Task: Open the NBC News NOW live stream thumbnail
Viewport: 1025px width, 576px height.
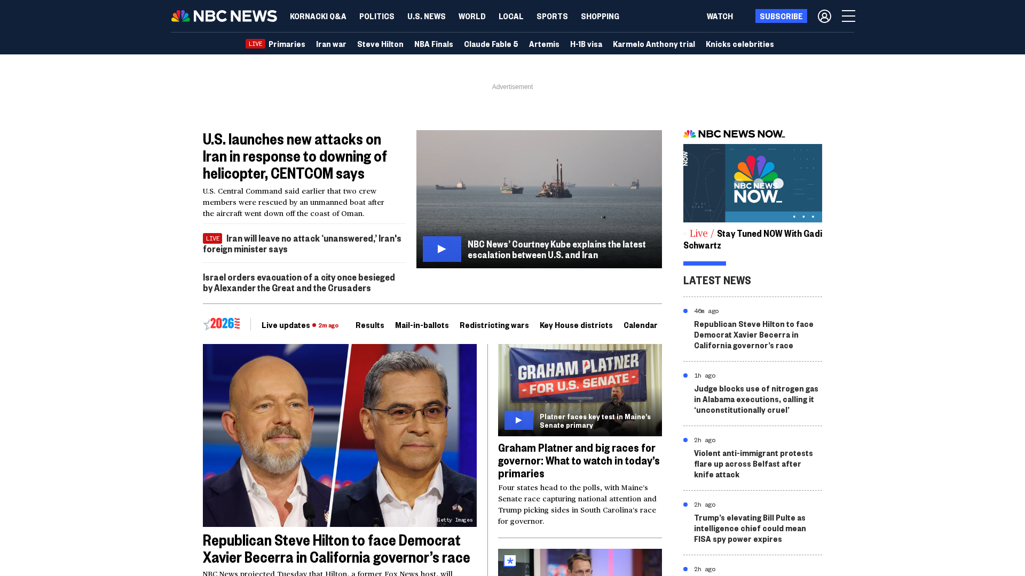Action: coord(753,183)
